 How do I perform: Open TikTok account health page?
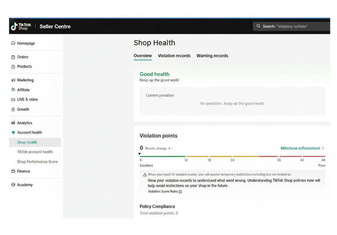[35, 152]
